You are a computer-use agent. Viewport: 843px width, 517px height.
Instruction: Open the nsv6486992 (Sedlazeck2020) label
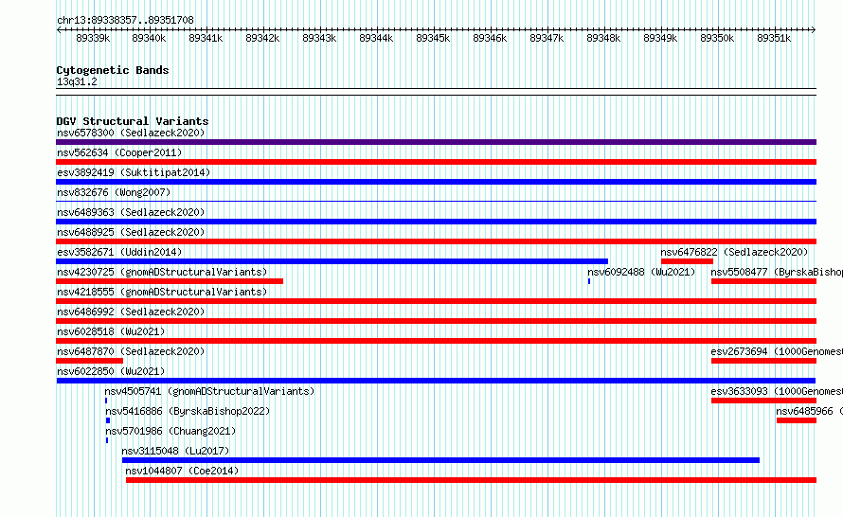point(131,312)
